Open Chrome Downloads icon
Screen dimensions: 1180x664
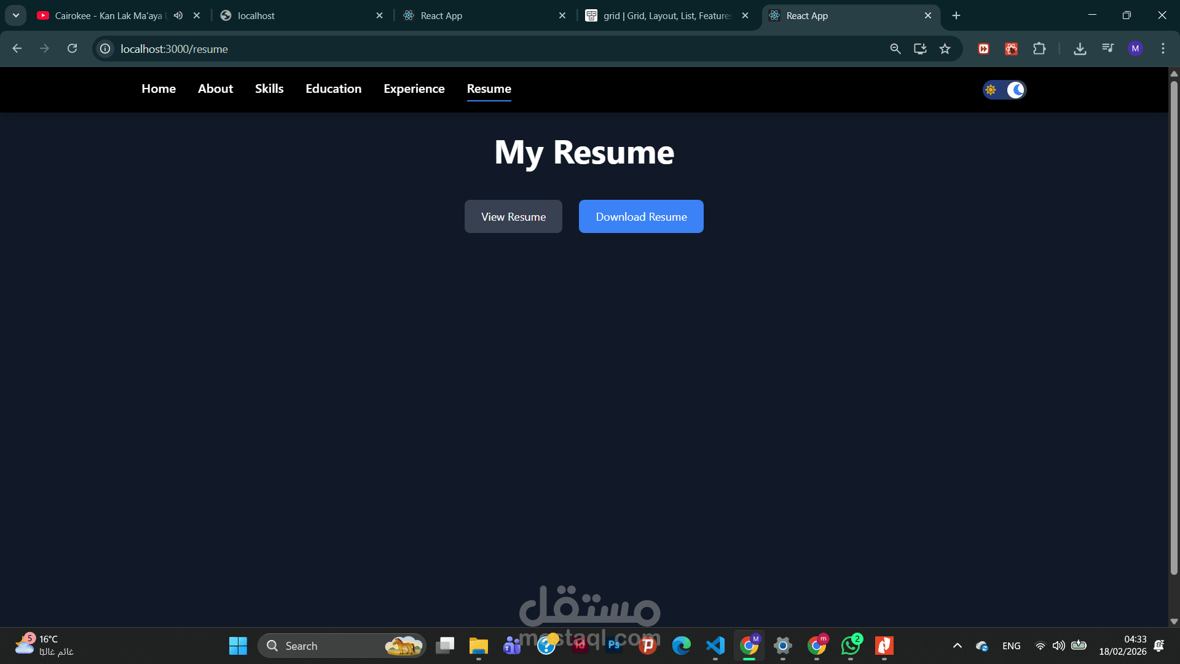[1080, 49]
